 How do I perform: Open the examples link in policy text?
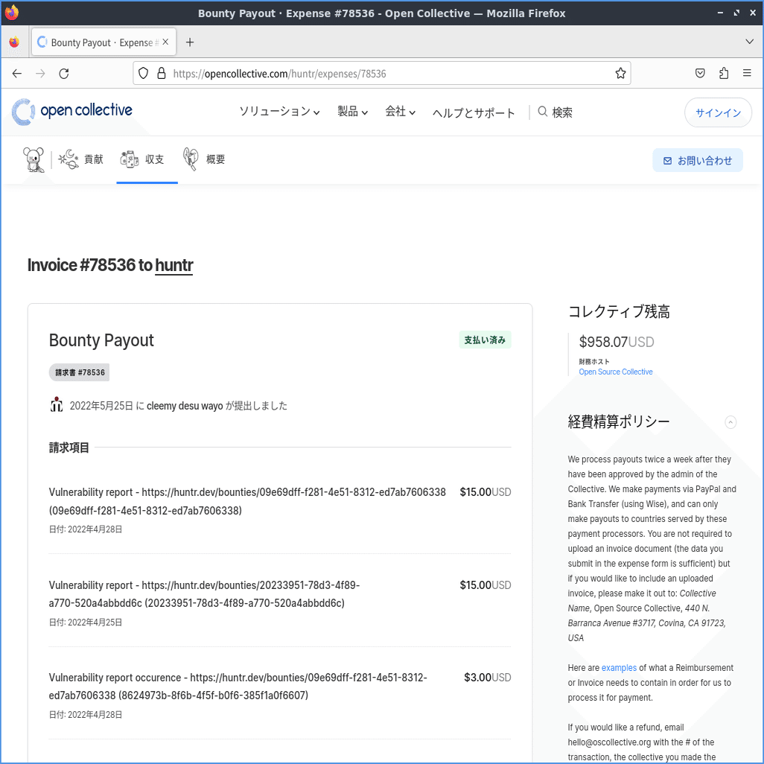coord(619,667)
